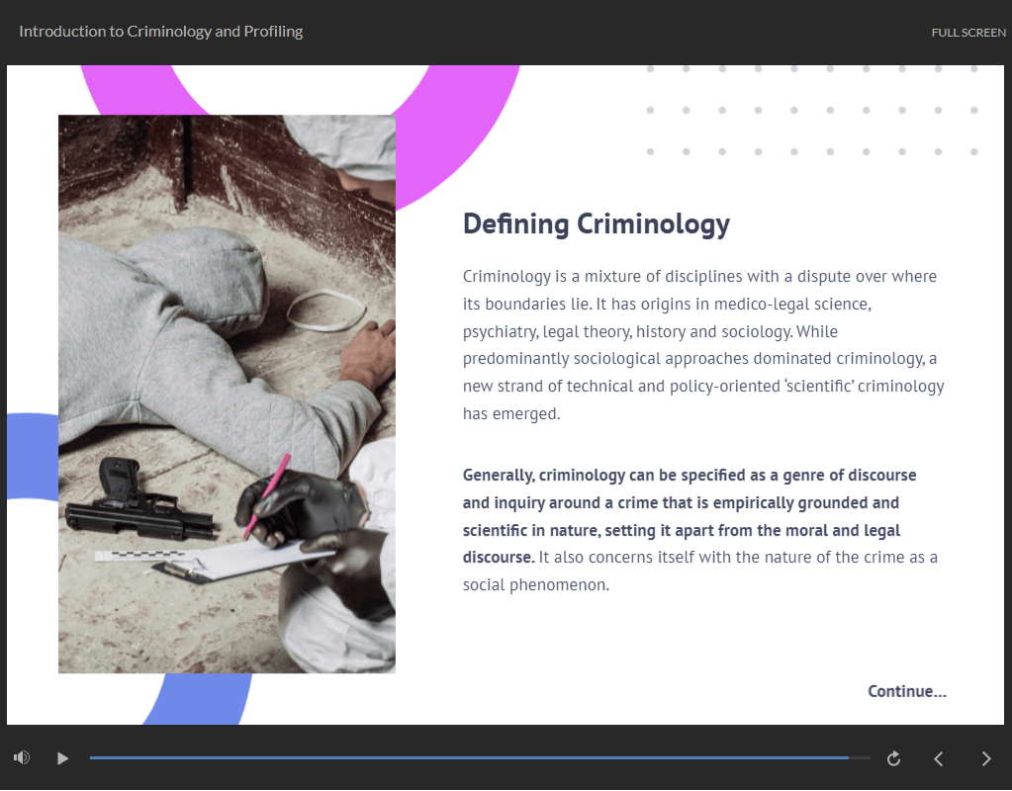Click the unfilled end of the progress bar

(860, 758)
